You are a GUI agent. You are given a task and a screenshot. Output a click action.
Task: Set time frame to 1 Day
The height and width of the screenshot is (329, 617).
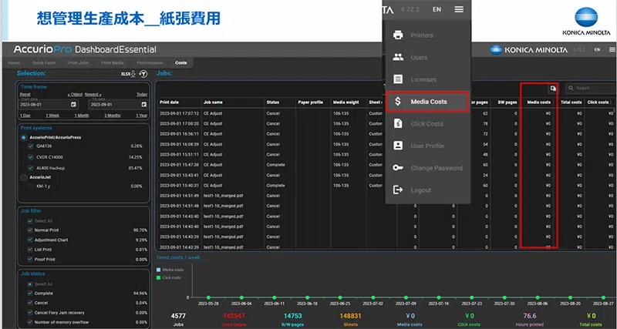pyautogui.click(x=25, y=116)
